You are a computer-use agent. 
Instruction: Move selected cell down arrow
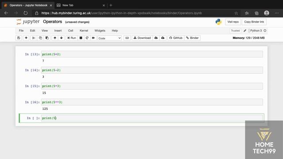(61, 38)
